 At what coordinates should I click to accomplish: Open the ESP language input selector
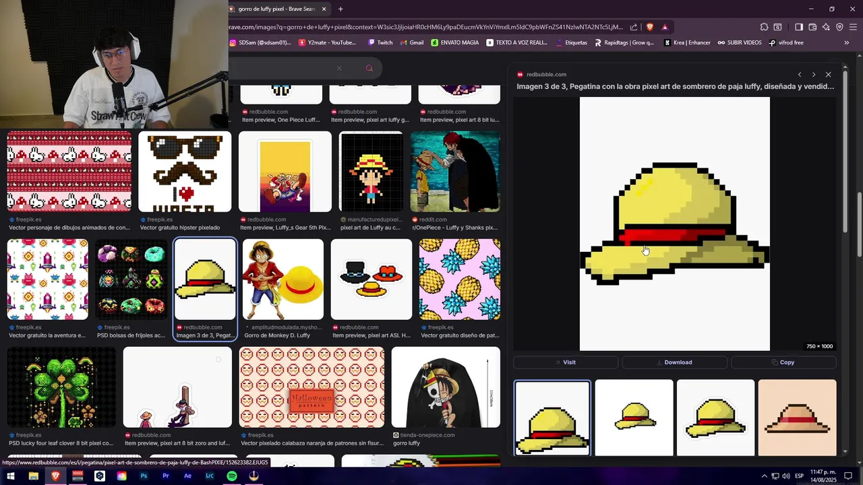[x=800, y=476]
